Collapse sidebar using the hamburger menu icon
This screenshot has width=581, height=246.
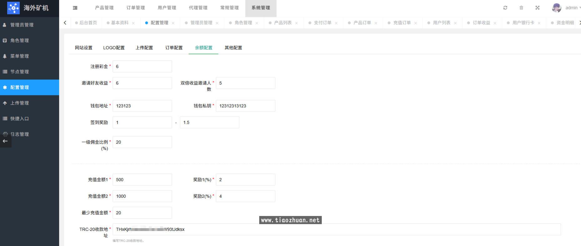[x=75, y=8]
